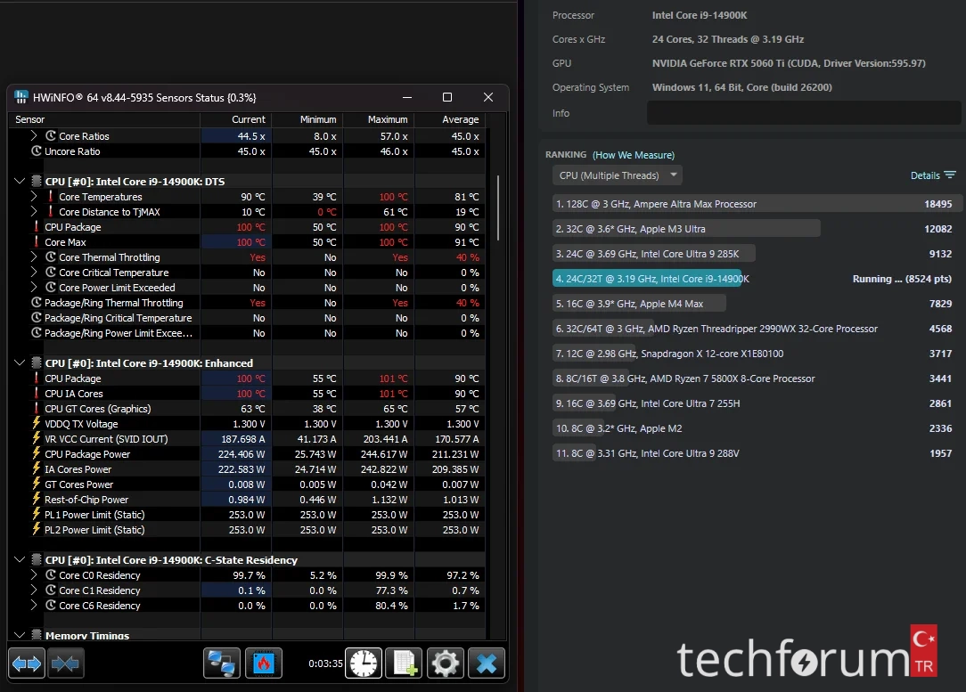Select the Intel Core Ultra 9 288V entry
The image size is (966, 692).
tap(756, 453)
